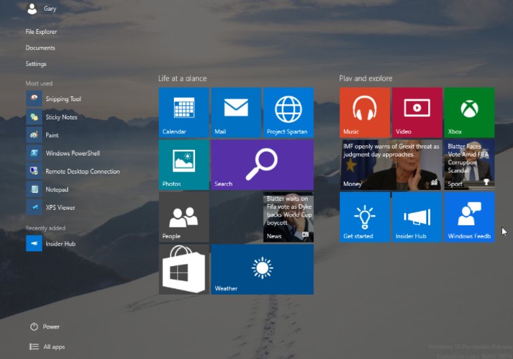Launch the Store shopping bag tile
This screenshot has width=513, height=359.
point(183,269)
